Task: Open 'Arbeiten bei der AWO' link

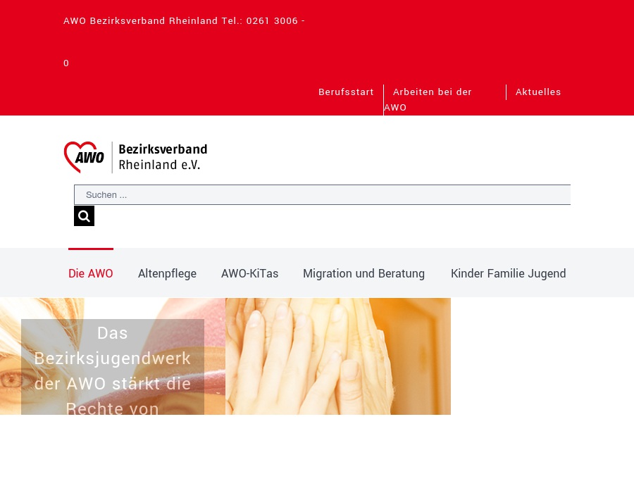Action: tap(431, 92)
